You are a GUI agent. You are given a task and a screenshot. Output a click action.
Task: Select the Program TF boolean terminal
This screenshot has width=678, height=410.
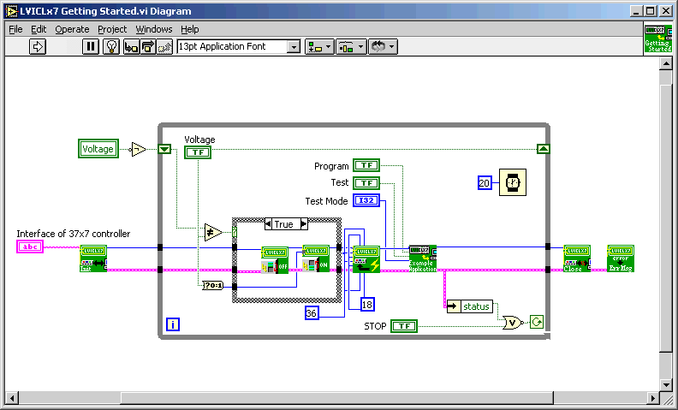[x=366, y=165]
